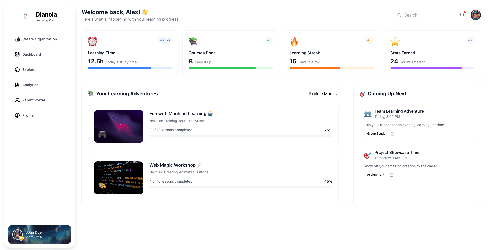
Task: Click the star icon in Stars Earned
Action: point(395,41)
